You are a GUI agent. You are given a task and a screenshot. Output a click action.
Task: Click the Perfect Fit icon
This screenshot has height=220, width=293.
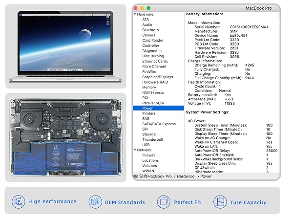pyautogui.click(x=164, y=201)
